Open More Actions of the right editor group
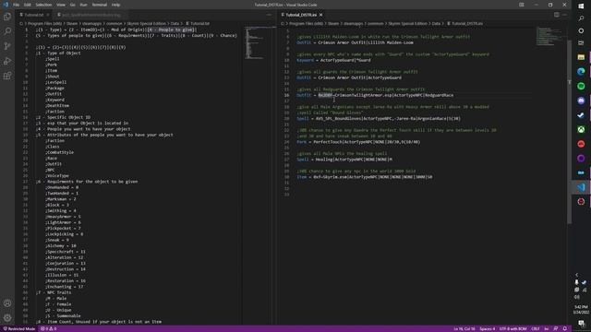 [564, 15]
